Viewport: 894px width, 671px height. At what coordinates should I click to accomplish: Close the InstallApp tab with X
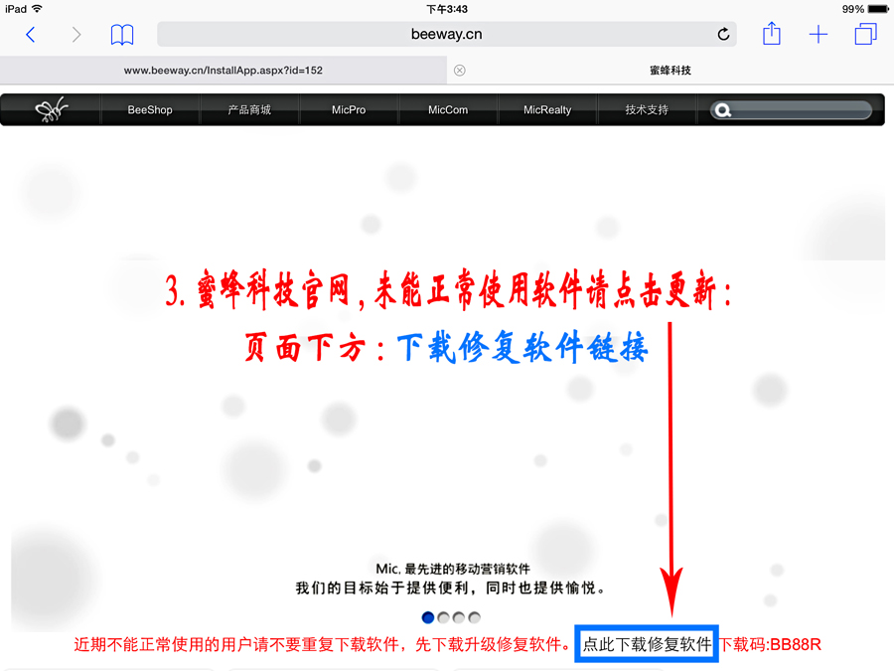click(460, 71)
